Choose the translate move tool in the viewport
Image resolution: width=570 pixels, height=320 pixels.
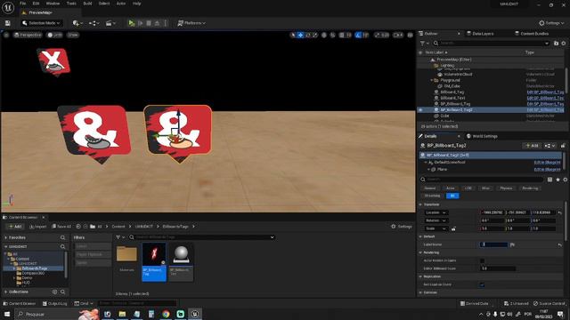300,35
